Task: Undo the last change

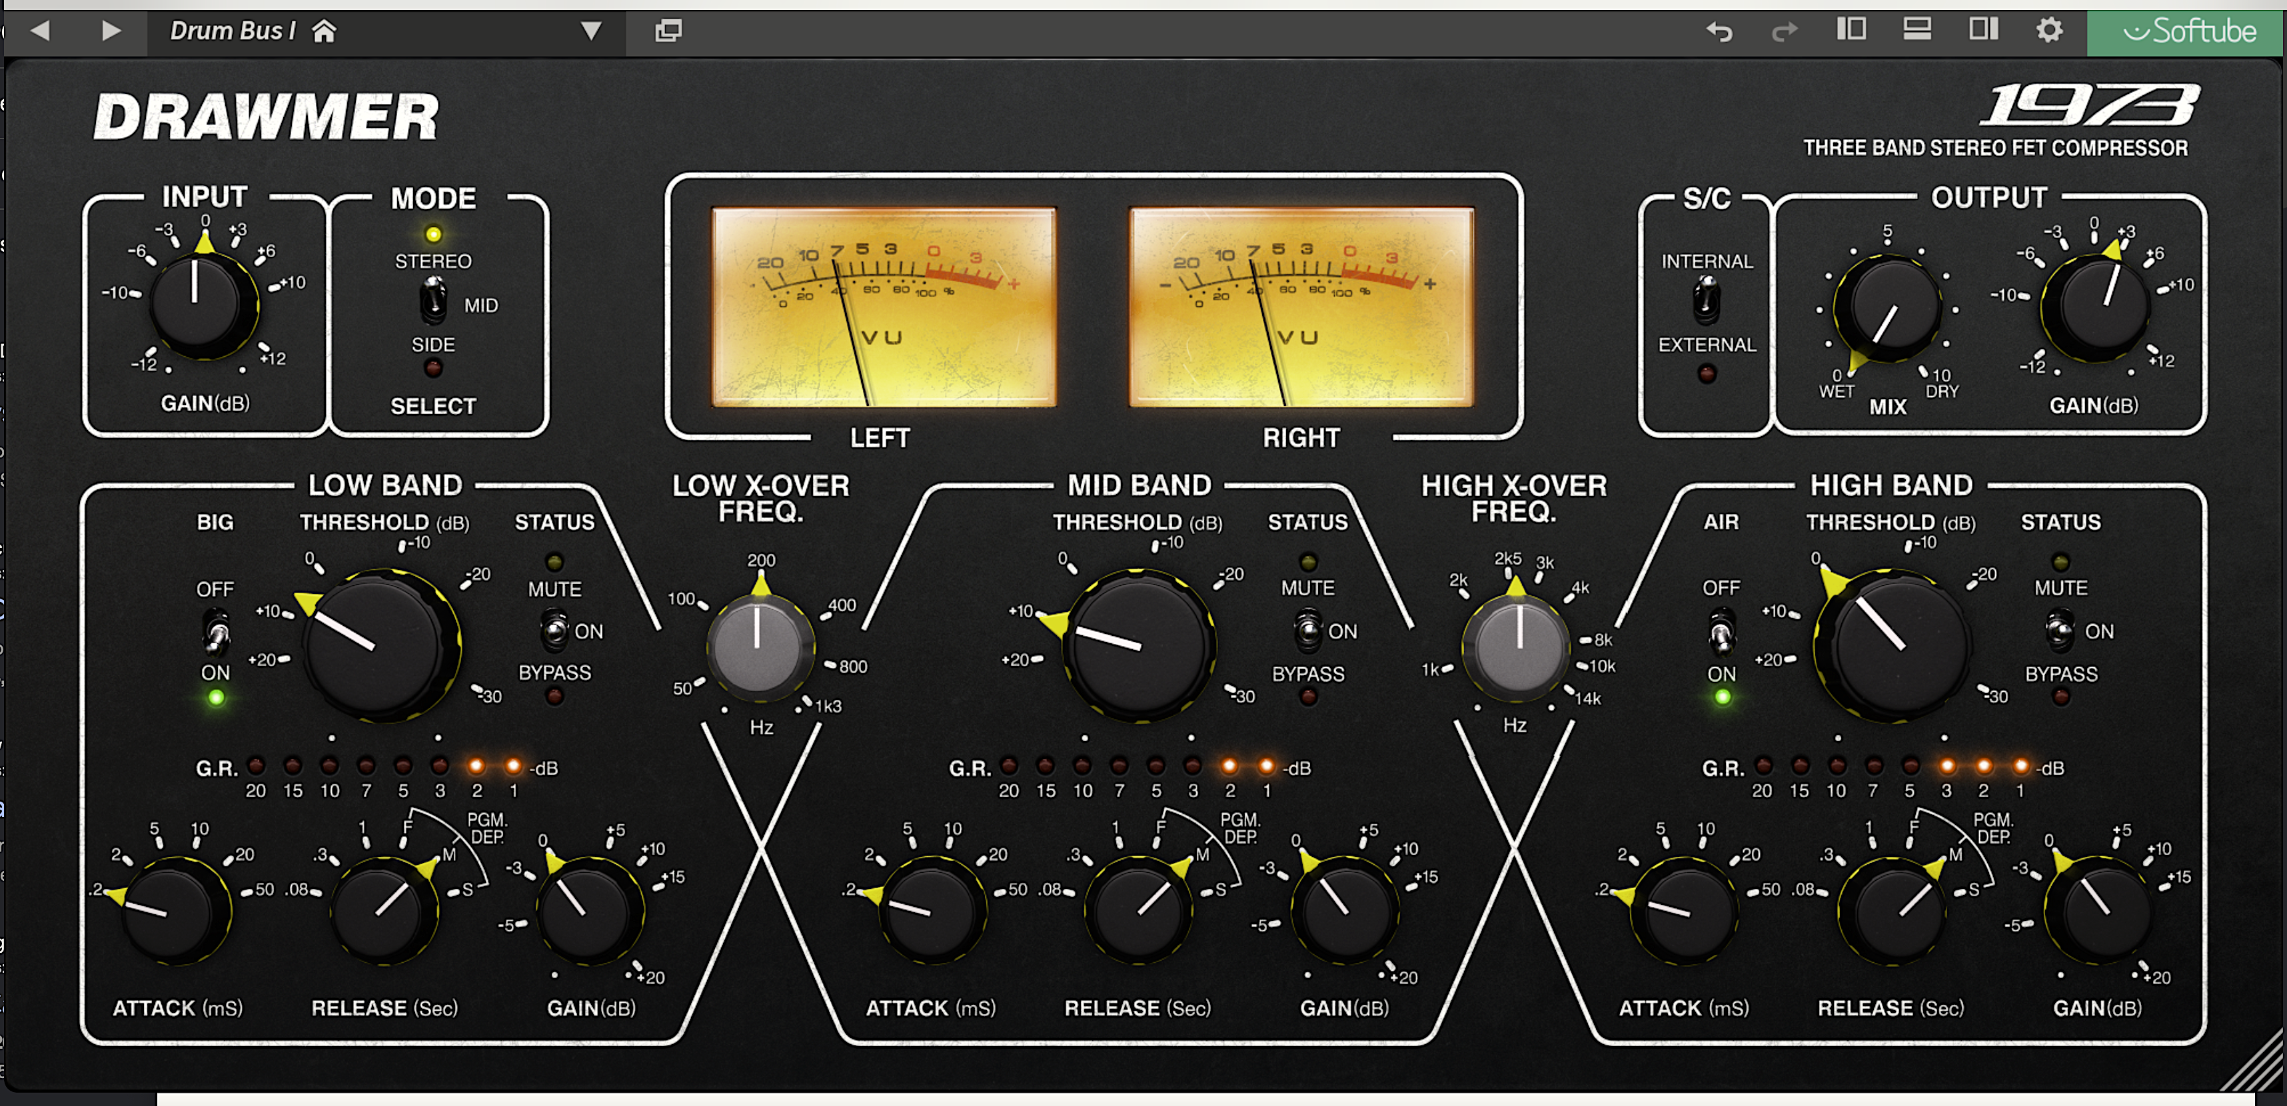Action: click(1720, 32)
